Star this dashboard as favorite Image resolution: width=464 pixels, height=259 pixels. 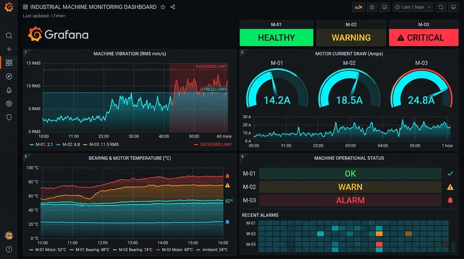click(163, 7)
